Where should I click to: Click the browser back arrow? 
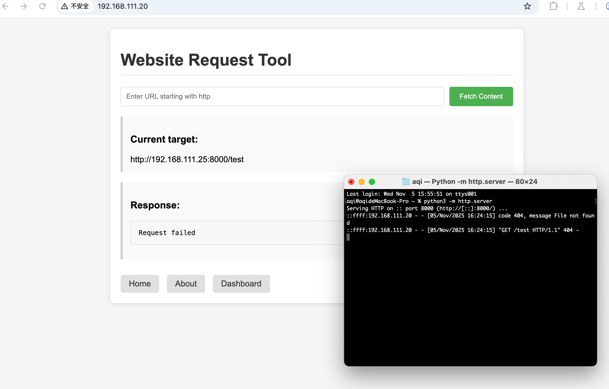6,6
